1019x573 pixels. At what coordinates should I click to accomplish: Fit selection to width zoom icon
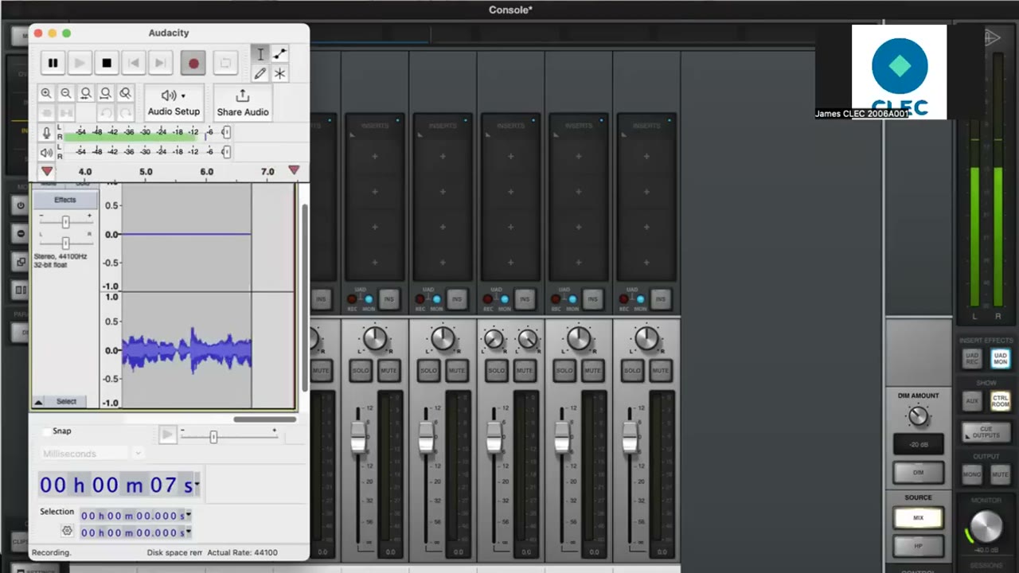pyautogui.click(x=86, y=93)
